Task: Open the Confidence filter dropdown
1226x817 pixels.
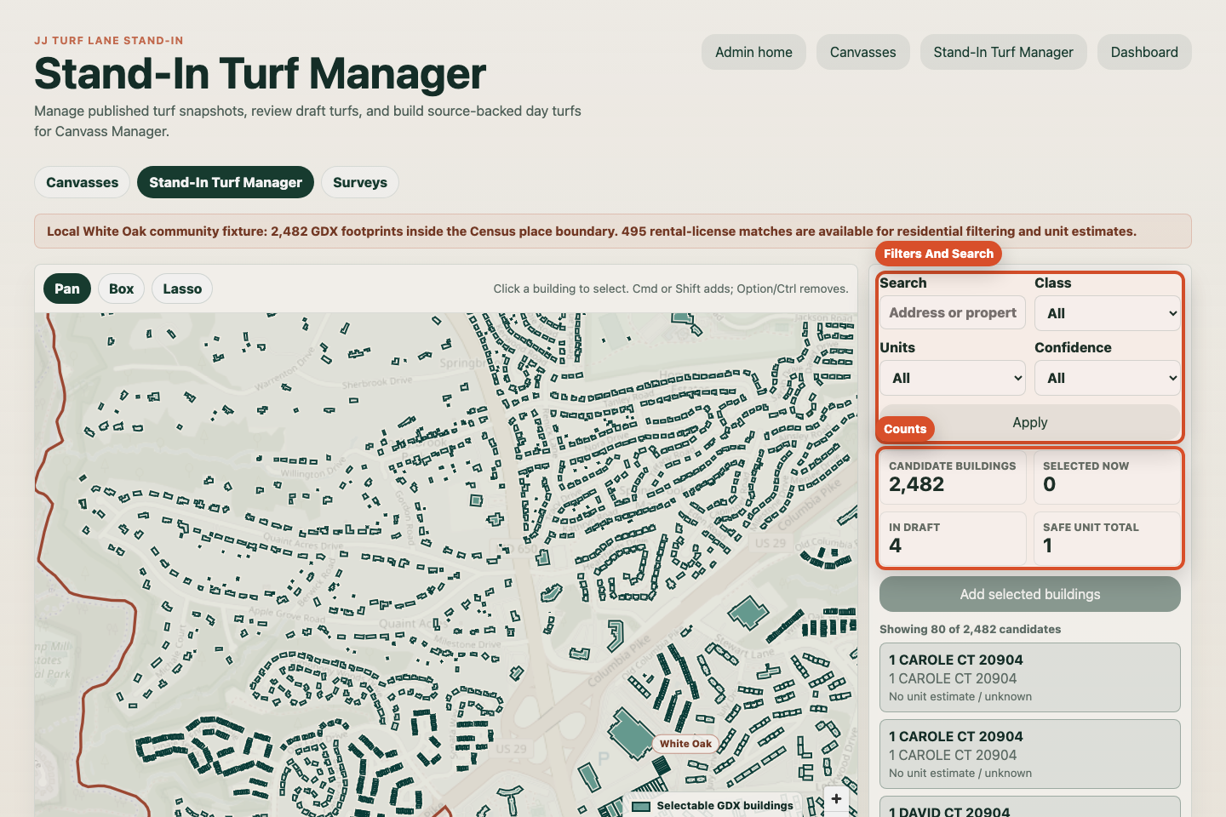Action: click(1108, 378)
